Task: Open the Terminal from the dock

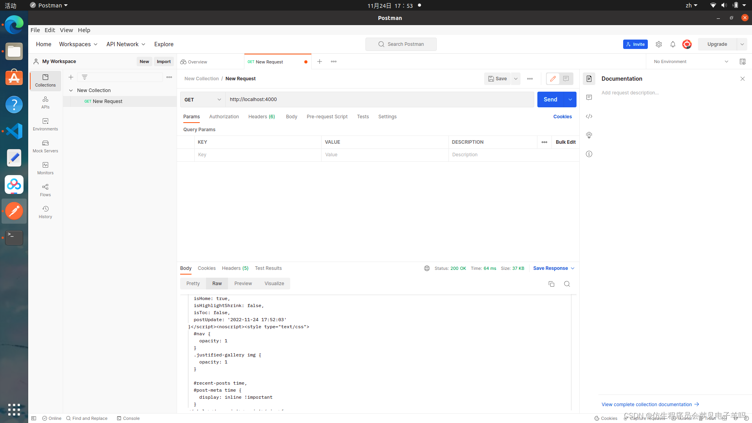Action: (x=14, y=238)
